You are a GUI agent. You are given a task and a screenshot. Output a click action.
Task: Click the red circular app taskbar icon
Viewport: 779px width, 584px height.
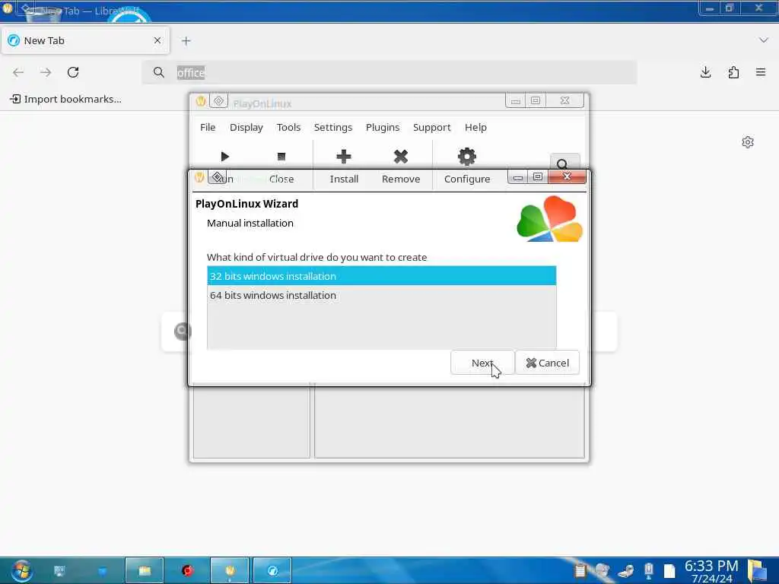(187, 570)
